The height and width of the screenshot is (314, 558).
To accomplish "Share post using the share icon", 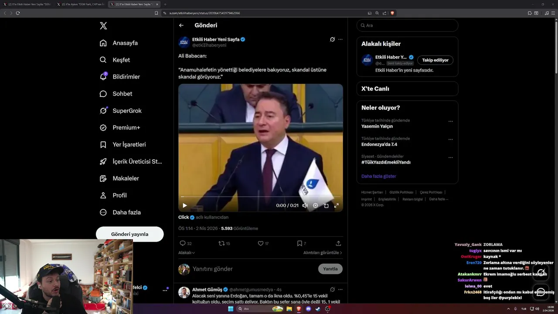I will point(338,243).
